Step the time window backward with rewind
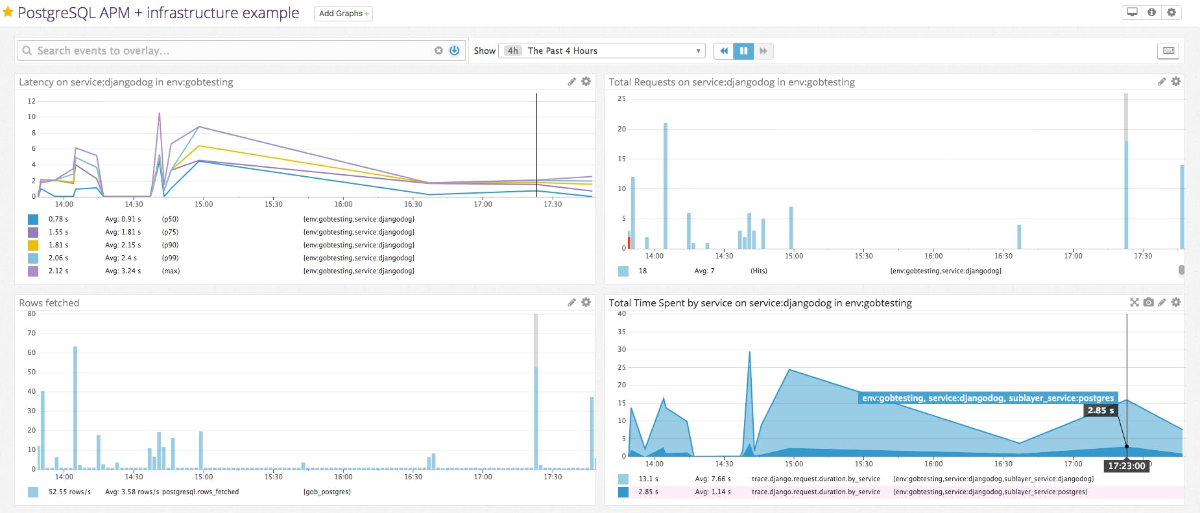 click(x=724, y=51)
